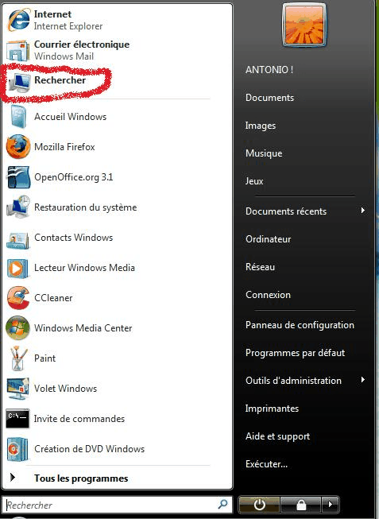
Task: Expand Documents récents submenu arrow
Action: 363,211
